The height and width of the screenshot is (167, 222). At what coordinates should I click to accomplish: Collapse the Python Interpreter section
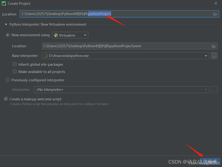tap(6, 24)
